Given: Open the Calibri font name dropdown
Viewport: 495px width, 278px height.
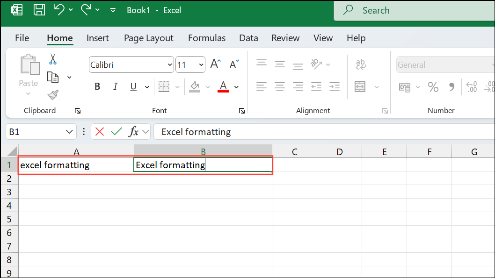Looking at the screenshot, I should [x=169, y=65].
